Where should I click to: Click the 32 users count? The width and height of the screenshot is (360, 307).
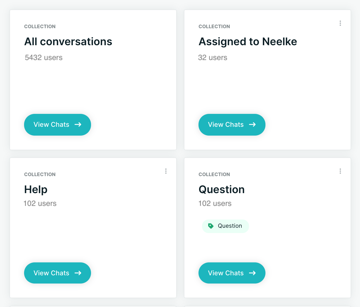coord(213,58)
